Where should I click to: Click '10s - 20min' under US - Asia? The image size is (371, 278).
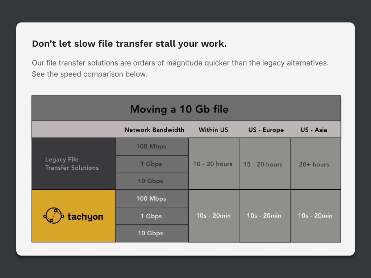(316, 216)
